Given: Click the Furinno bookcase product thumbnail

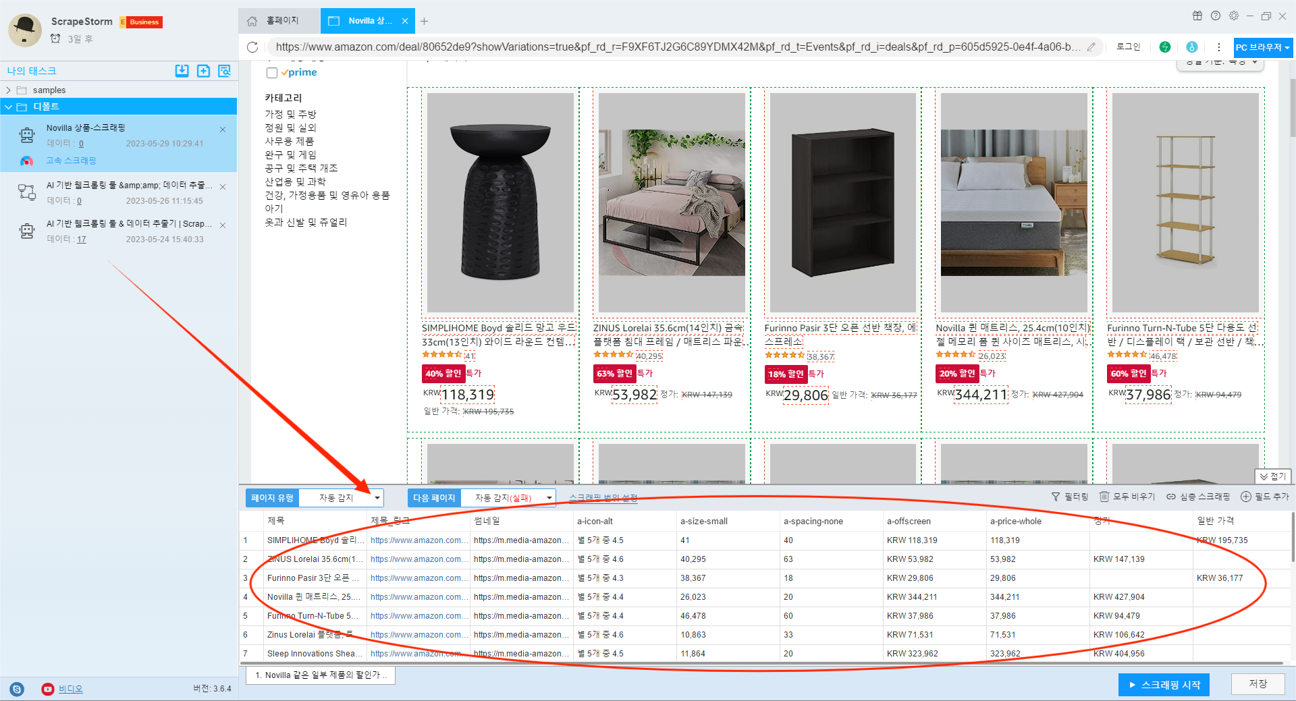Looking at the screenshot, I should tap(843, 202).
